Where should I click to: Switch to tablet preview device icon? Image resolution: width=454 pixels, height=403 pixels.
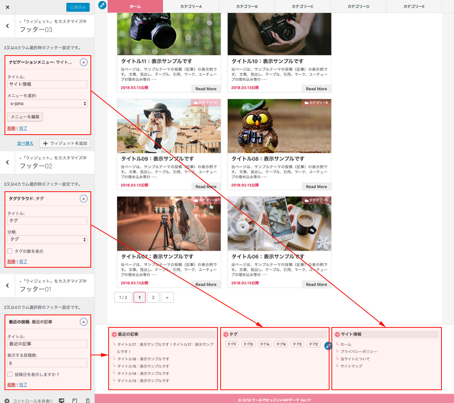[75, 400]
